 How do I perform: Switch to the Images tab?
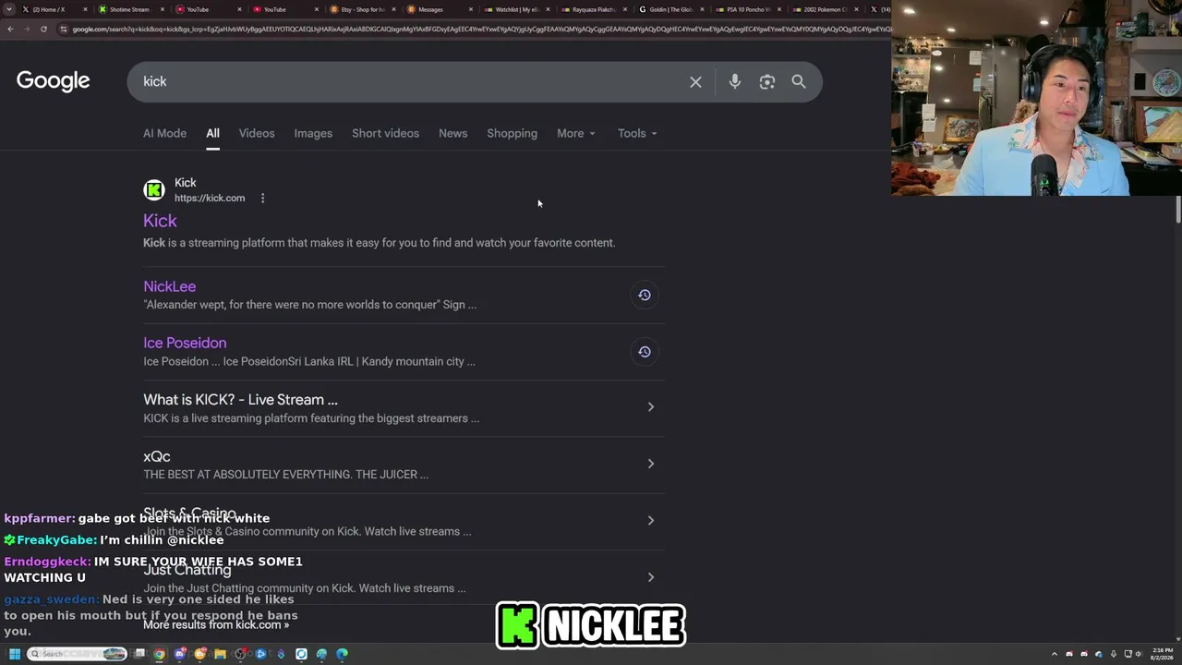(x=313, y=133)
